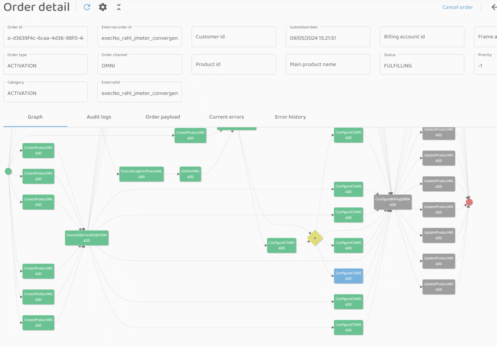497x348 pixels.
Task: Select the blue ConfigureCfsIMS node
Action: (x=348, y=276)
